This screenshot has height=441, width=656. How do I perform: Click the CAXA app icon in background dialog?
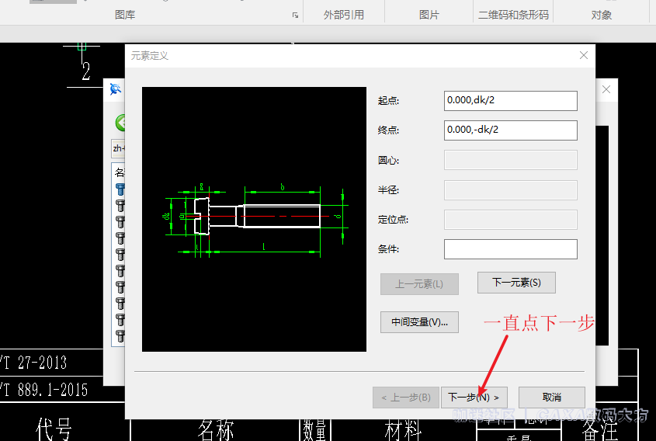(x=116, y=89)
